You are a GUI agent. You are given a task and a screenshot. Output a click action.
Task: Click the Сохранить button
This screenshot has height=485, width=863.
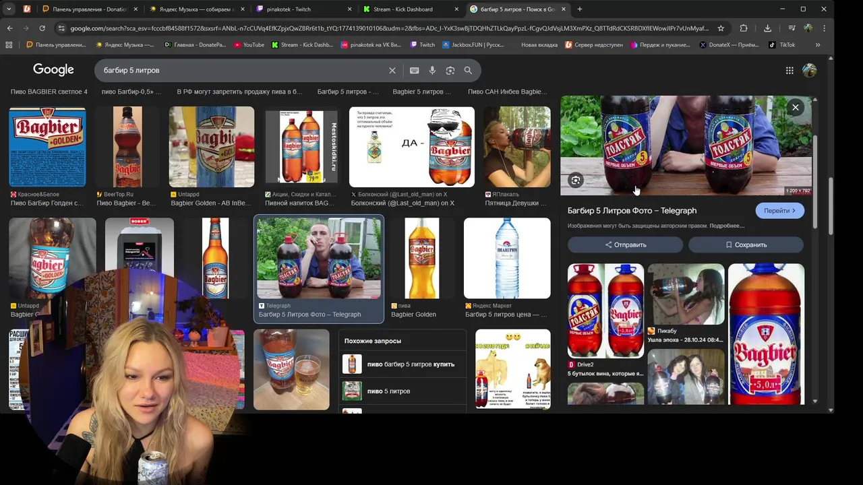click(746, 245)
